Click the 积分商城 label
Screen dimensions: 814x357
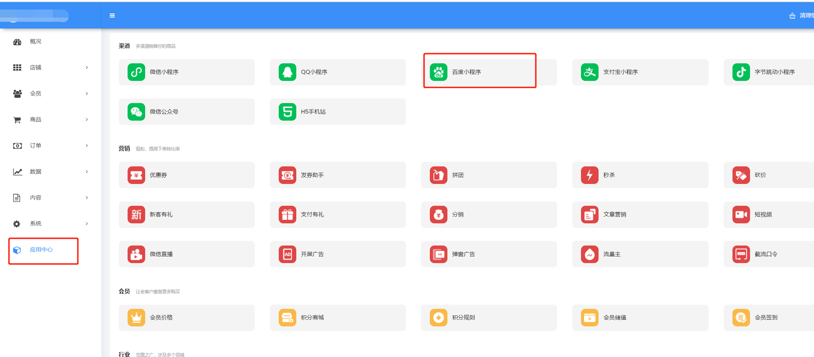coord(312,318)
